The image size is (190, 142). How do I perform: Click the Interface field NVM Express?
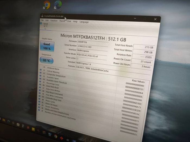pos(92,51)
